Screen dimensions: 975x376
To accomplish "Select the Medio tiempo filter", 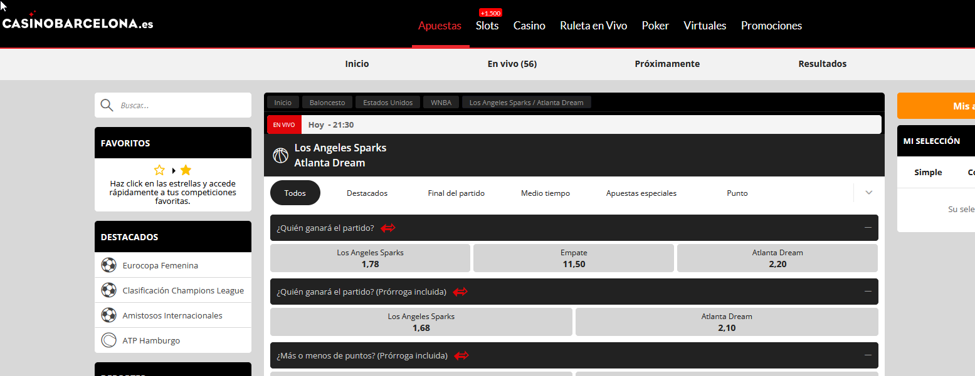I will [545, 193].
